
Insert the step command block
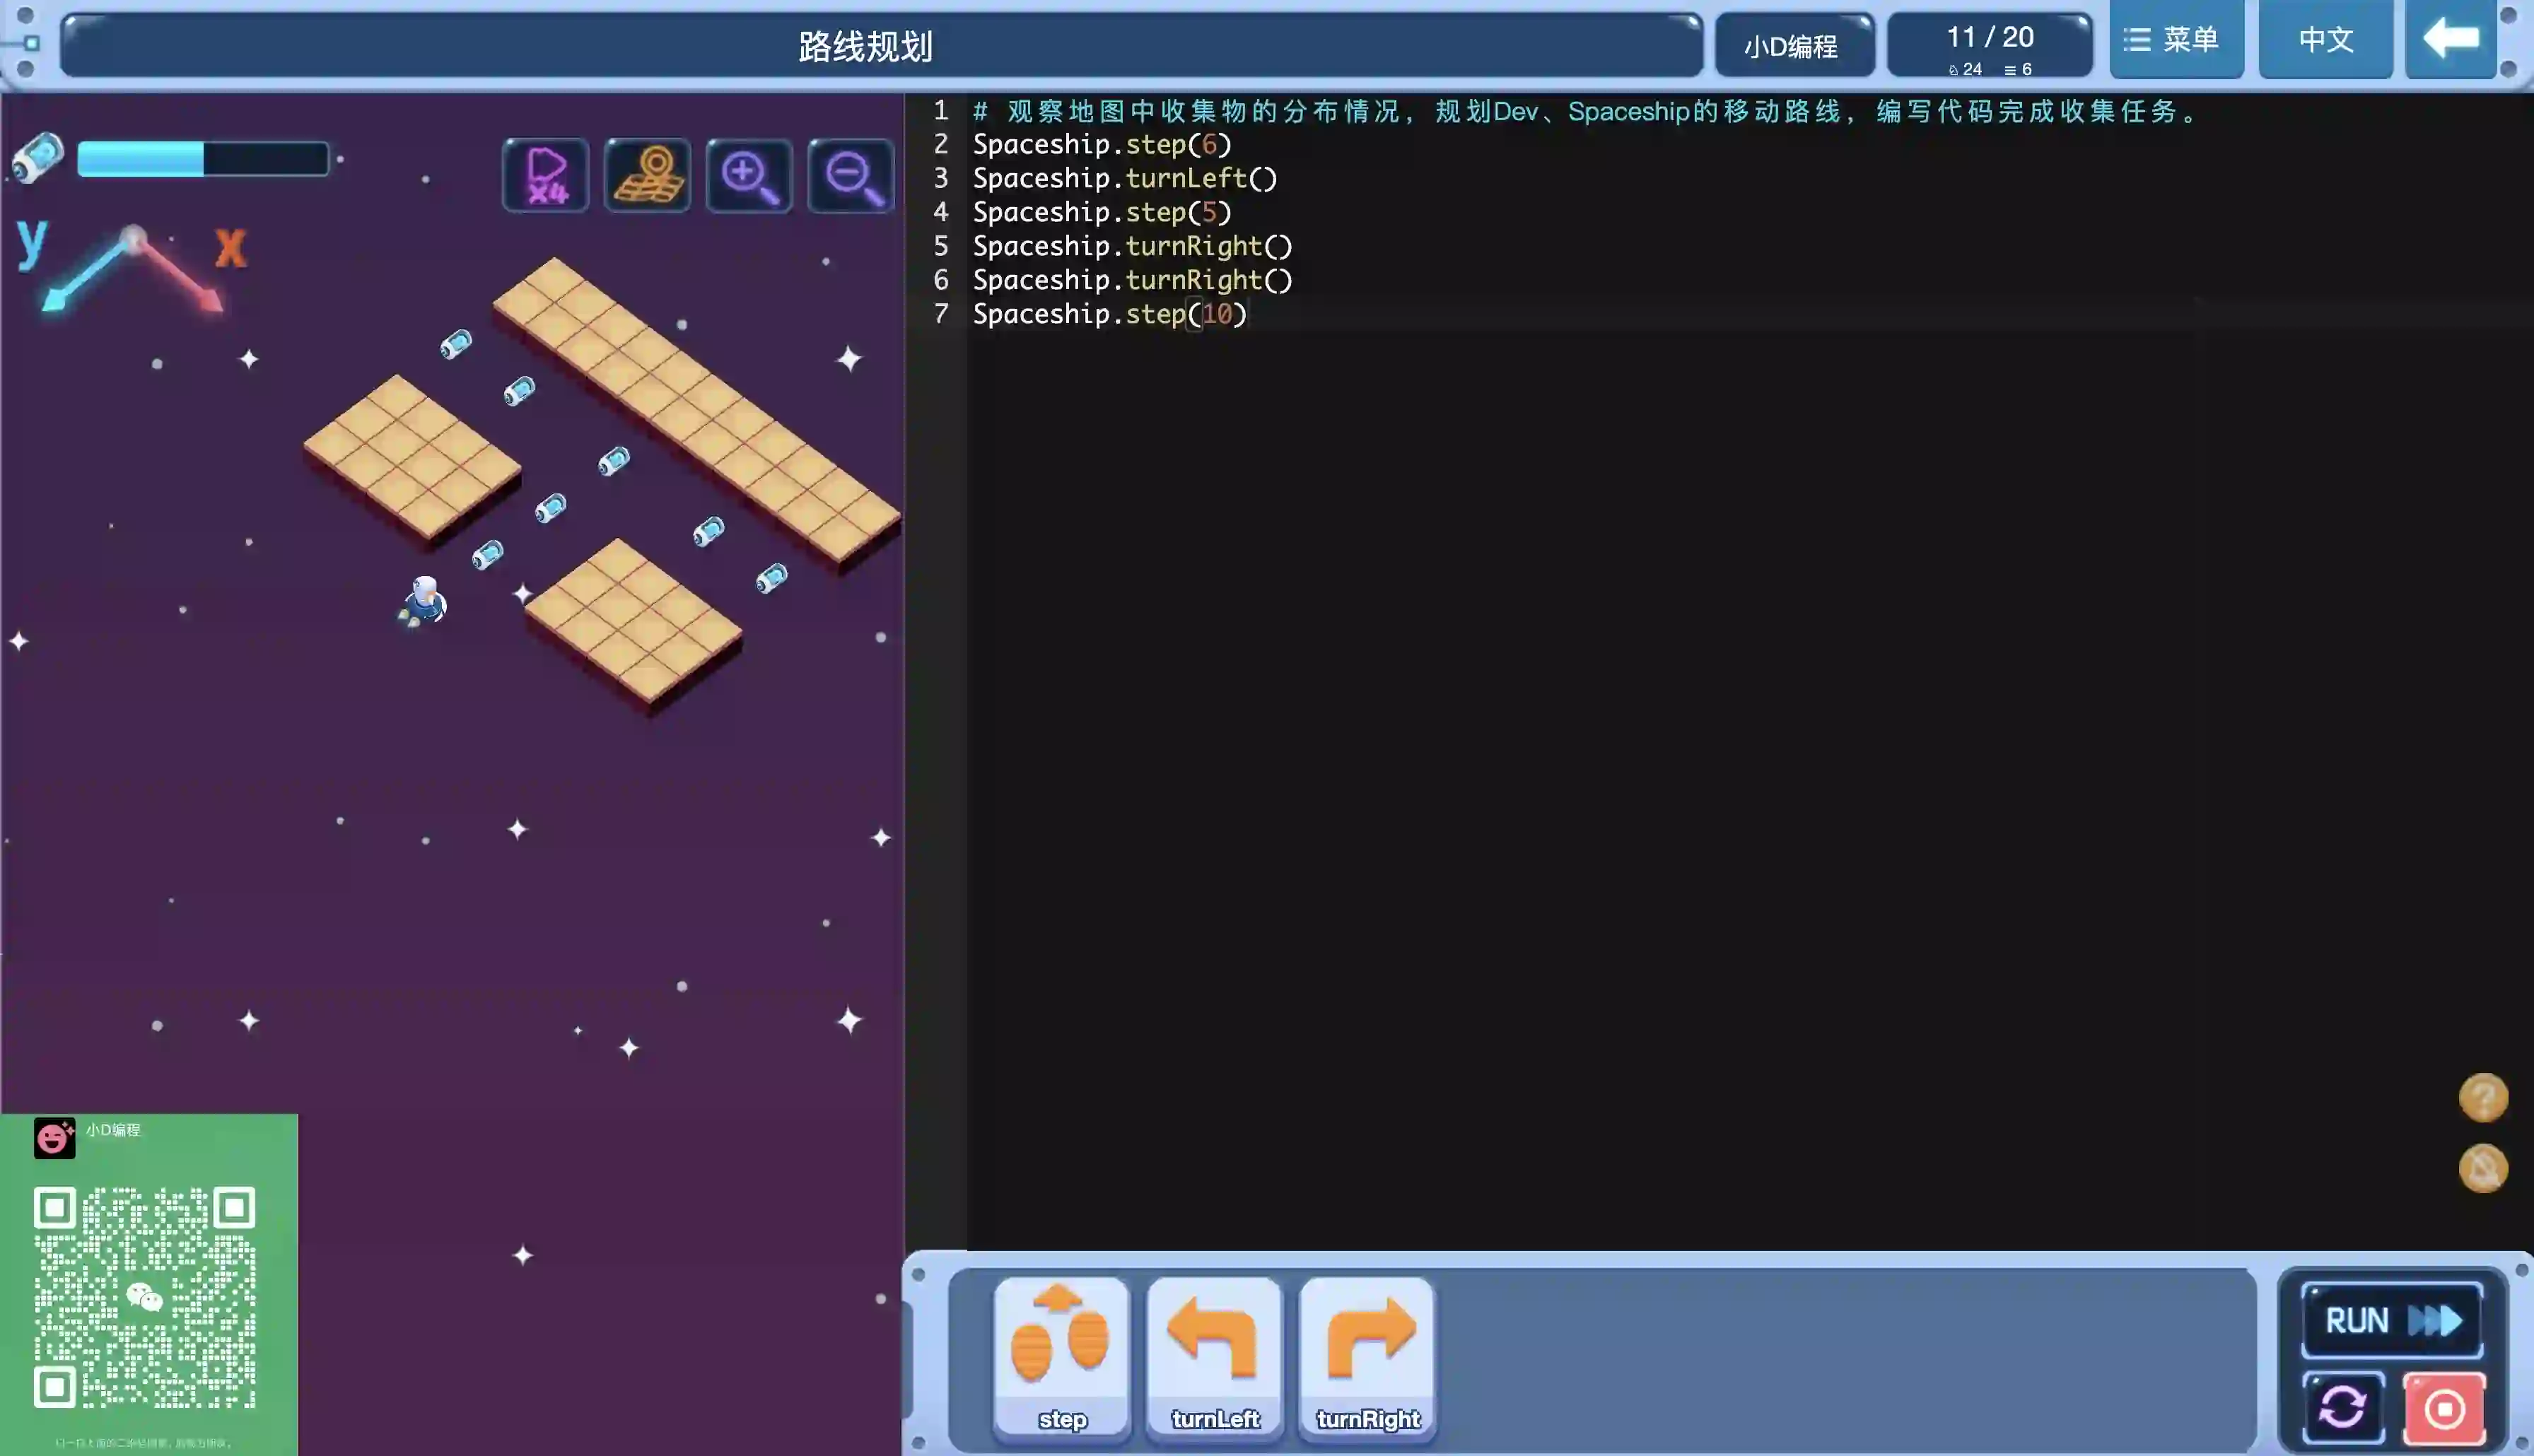click(x=1061, y=1358)
